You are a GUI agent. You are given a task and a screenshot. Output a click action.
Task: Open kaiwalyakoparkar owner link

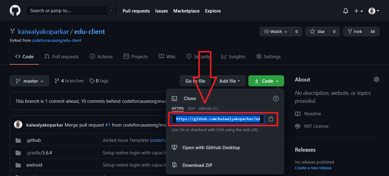click(x=43, y=31)
